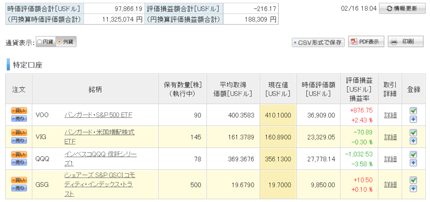The height and width of the screenshot is (202, 430).
Task: Open 詳細 transaction details for GSG
Action: (x=390, y=185)
